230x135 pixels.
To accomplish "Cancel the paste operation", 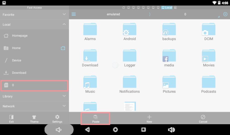I will (203, 119).
